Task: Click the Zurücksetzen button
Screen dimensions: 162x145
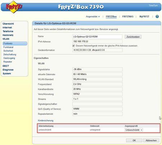Action: [x=133, y=37]
